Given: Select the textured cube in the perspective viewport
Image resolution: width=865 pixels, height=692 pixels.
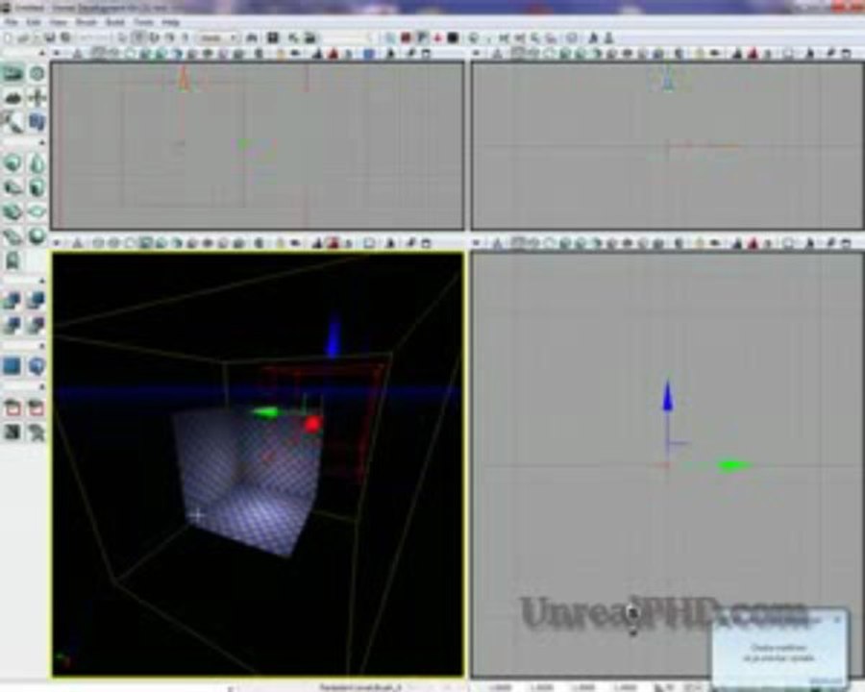Looking at the screenshot, I should click(x=249, y=482).
